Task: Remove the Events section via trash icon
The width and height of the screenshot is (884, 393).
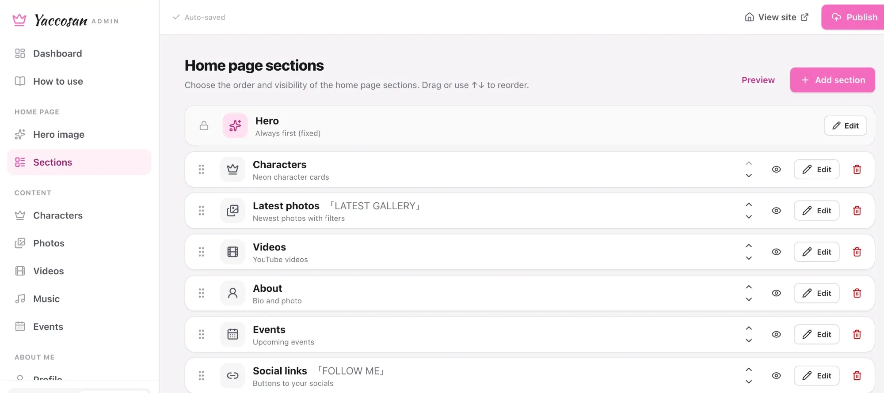Action: pos(857,335)
